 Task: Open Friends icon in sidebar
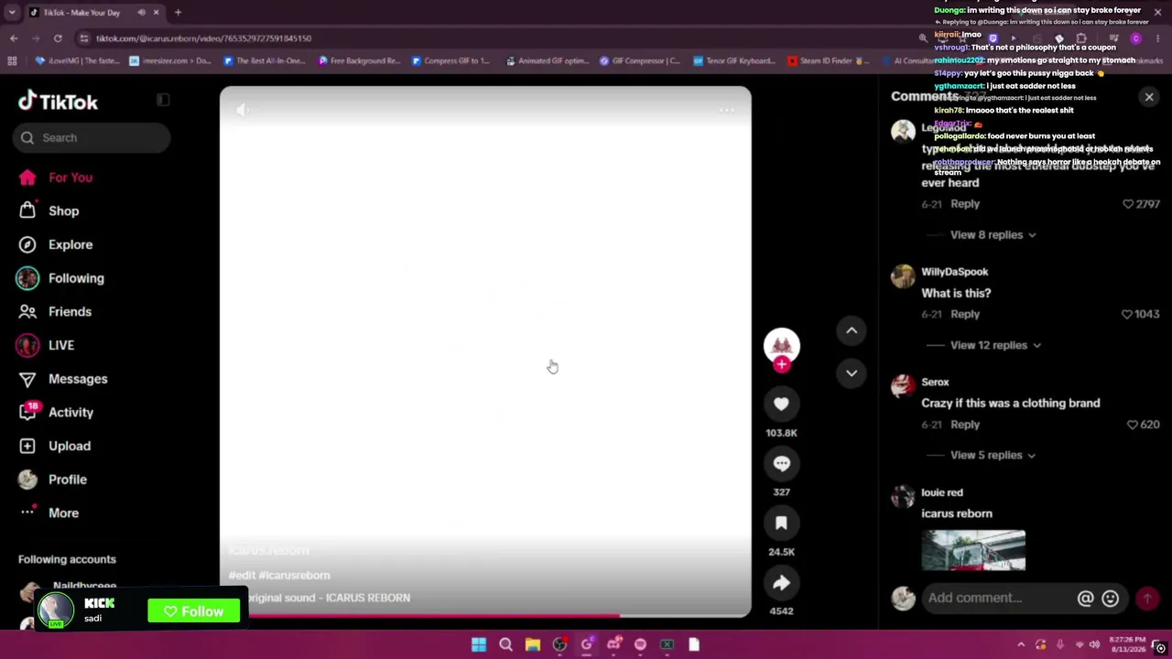pos(27,311)
